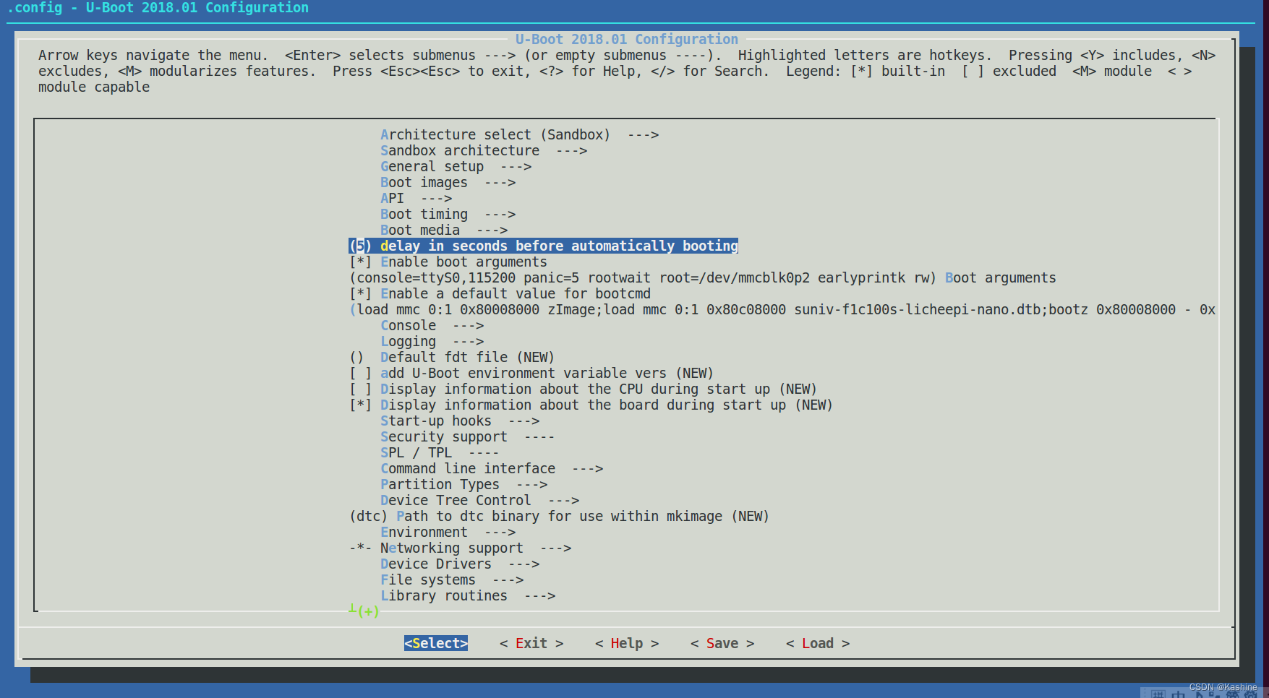
Task: Toggle the Enable boot arguments checkbox
Action: [x=360, y=262]
